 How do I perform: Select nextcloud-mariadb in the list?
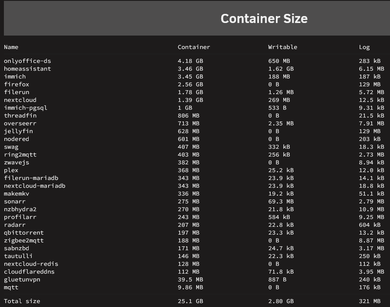[35, 186]
